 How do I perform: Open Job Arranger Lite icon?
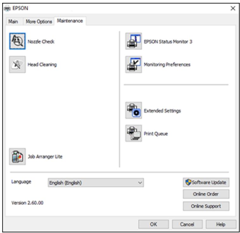pyautogui.click(x=17, y=156)
